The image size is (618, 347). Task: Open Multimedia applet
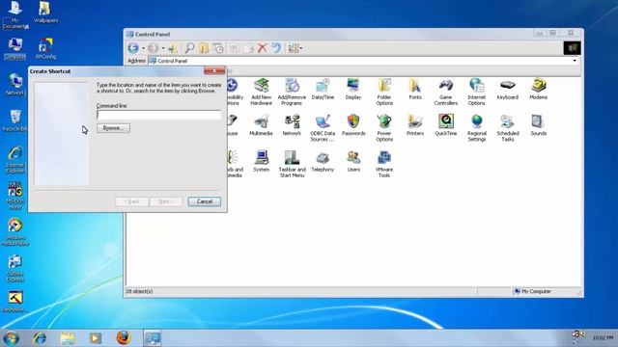click(261, 125)
